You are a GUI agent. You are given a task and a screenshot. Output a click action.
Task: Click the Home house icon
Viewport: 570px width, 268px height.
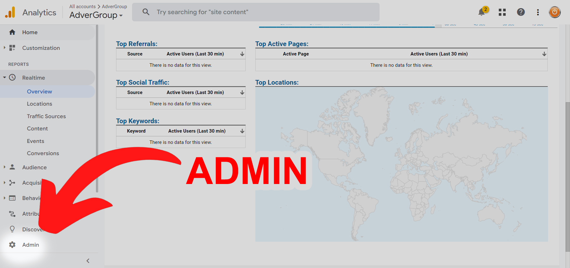point(12,32)
